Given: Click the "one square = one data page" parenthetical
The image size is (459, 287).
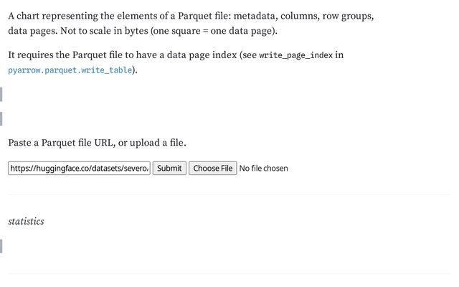Looking at the screenshot, I should tap(214, 31).
